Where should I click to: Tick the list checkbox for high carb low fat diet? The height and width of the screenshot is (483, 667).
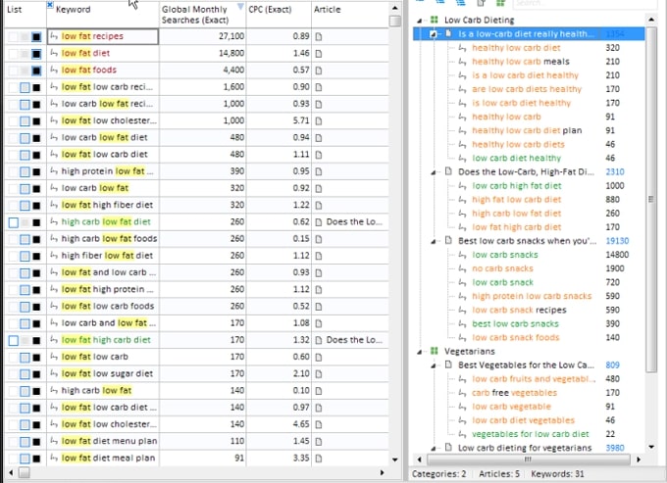(14, 222)
